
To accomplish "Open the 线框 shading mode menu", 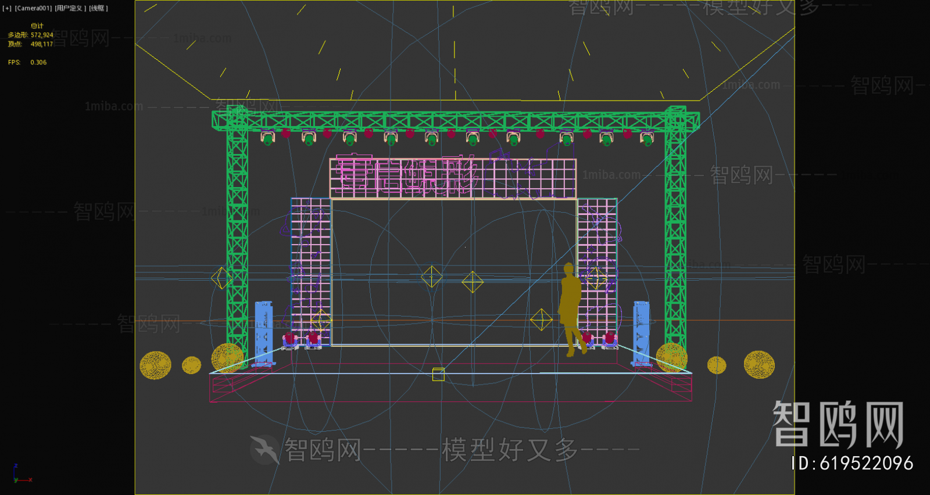I will [98, 8].
